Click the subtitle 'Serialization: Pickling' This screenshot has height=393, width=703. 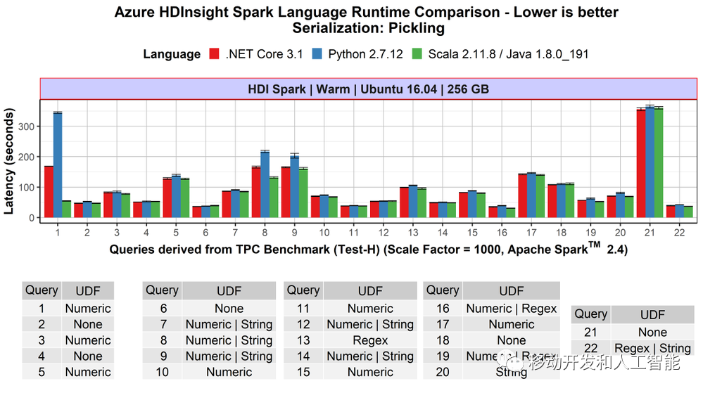click(369, 28)
